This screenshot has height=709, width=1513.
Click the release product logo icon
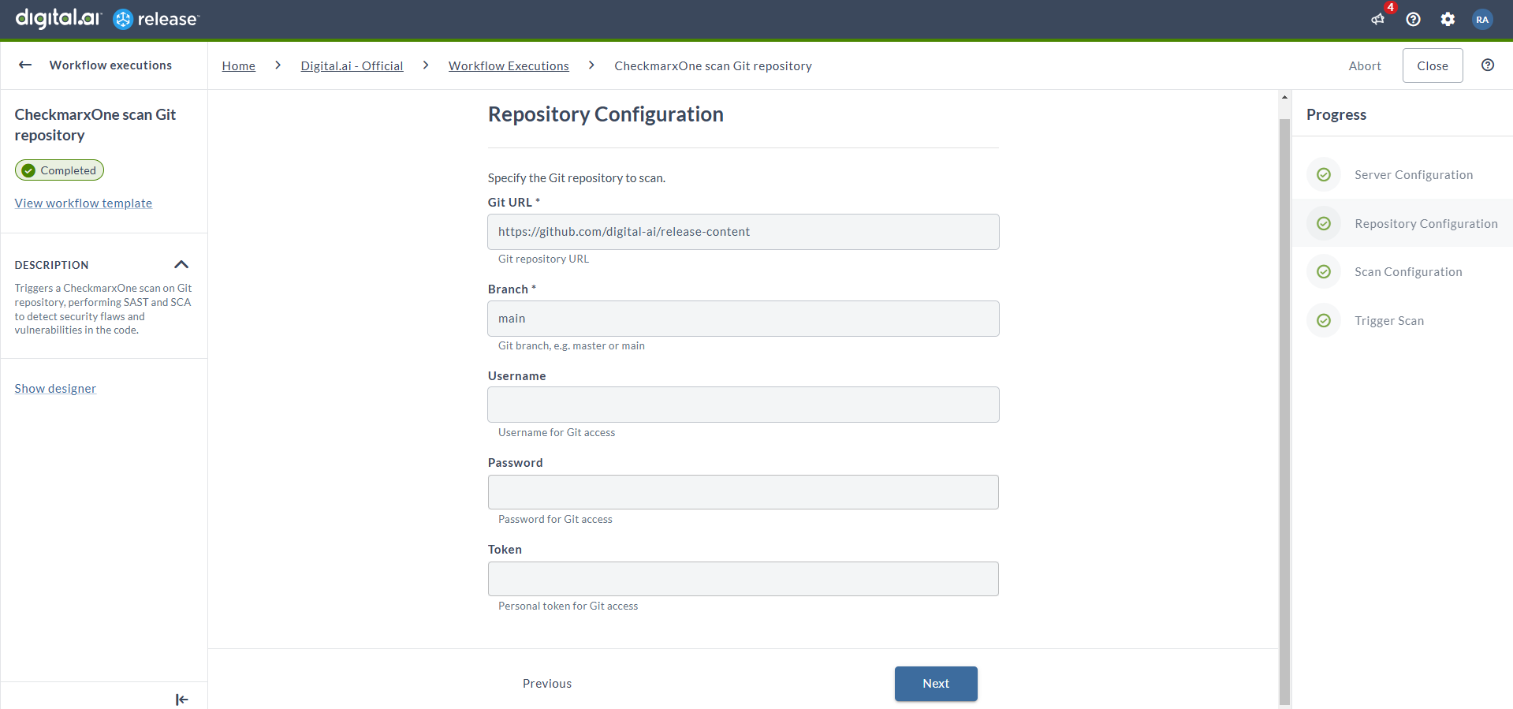pyautogui.click(x=123, y=19)
